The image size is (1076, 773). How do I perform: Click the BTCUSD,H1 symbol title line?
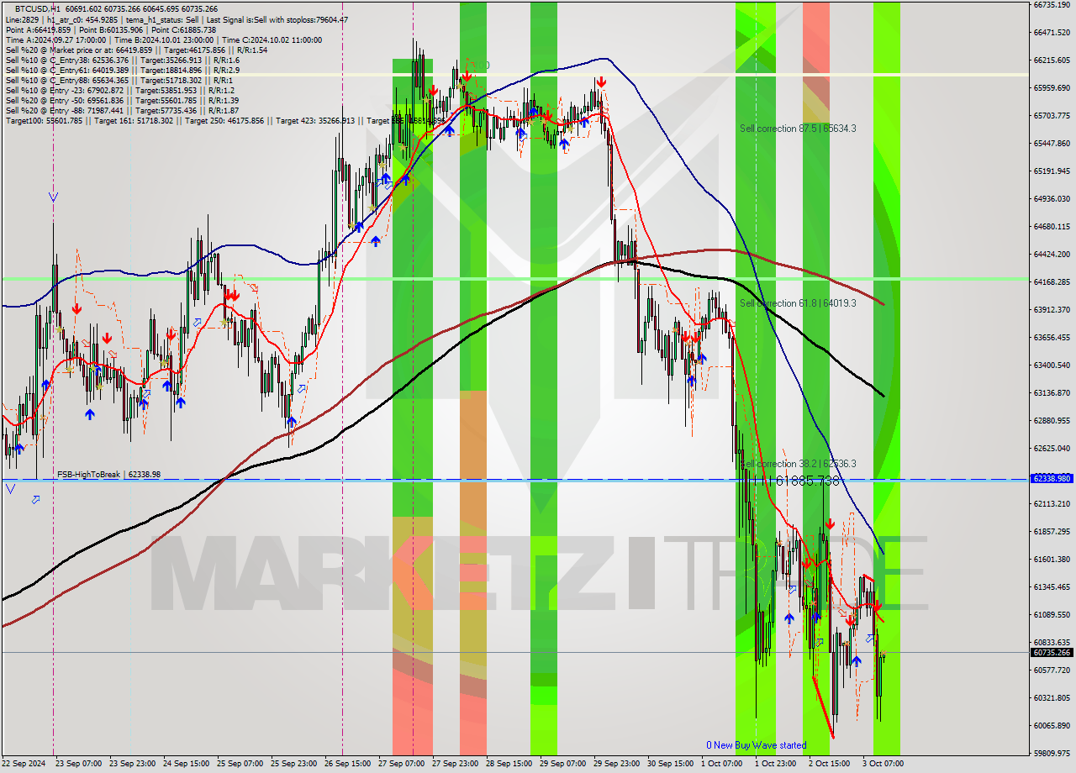[116, 8]
